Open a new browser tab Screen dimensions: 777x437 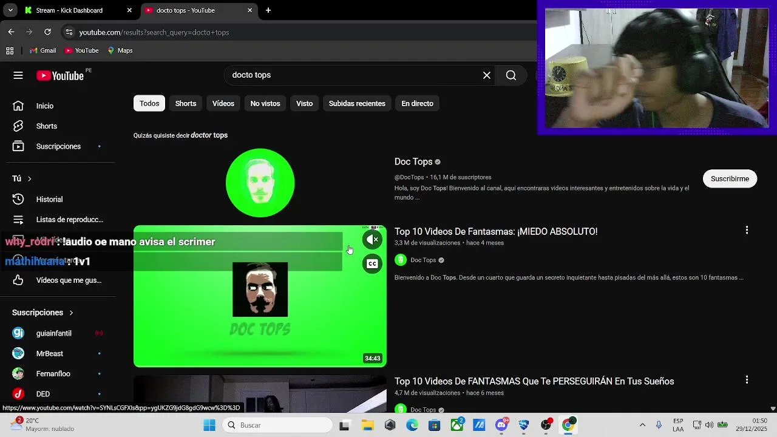268,10
